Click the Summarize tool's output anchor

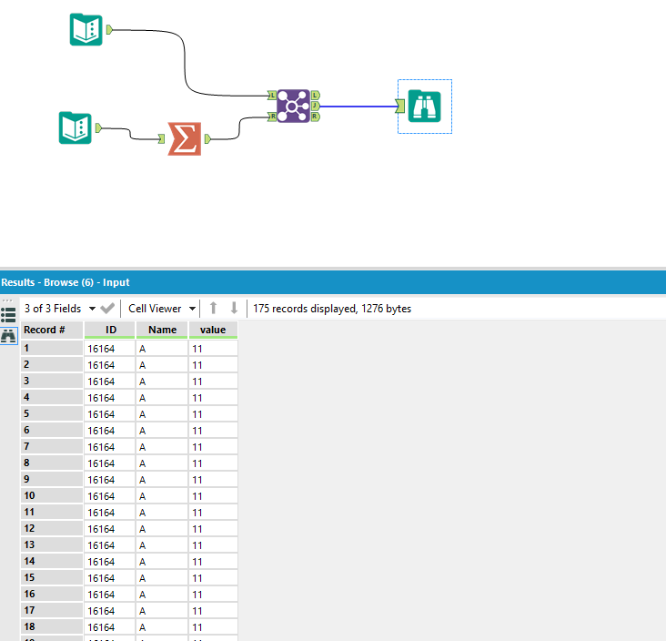click(x=207, y=139)
